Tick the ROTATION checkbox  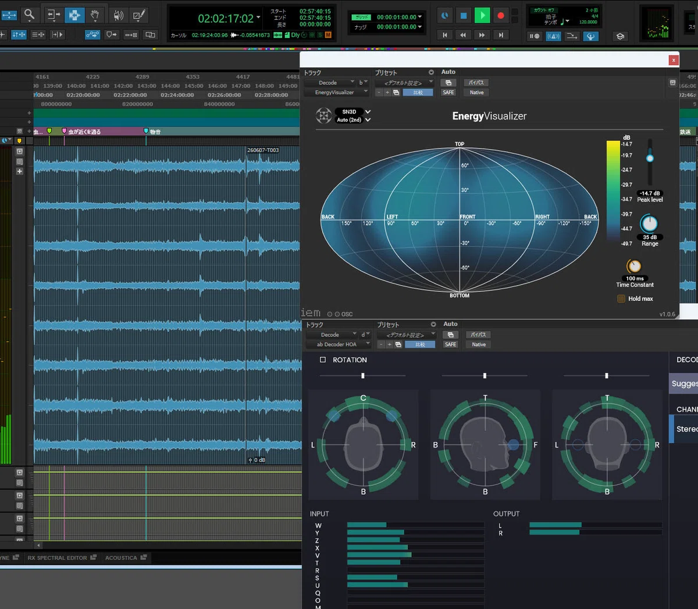[x=323, y=360]
